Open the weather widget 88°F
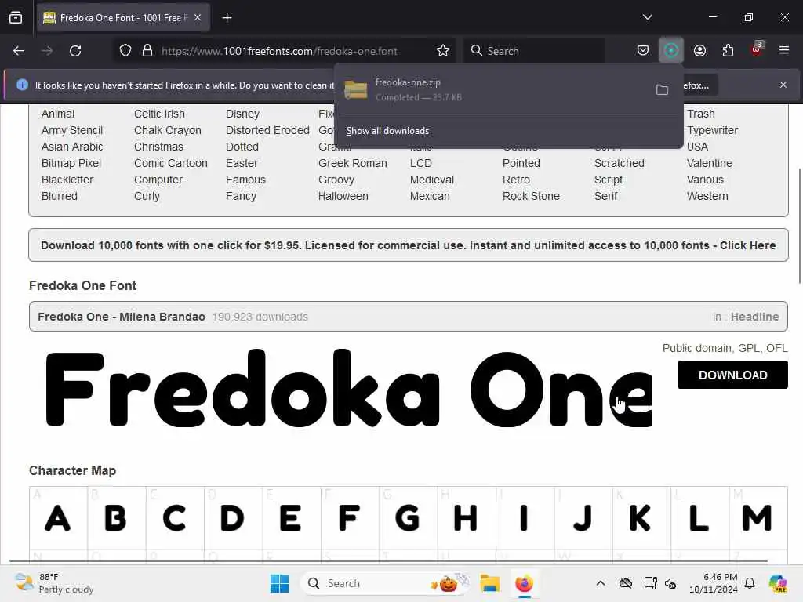 pos(54,583)
